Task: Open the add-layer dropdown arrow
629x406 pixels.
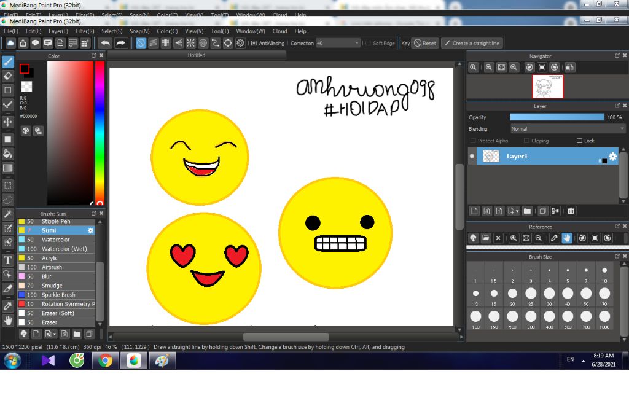Action: 517,211
